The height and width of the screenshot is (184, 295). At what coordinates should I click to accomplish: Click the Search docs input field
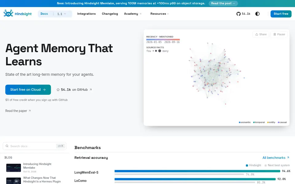35,146
